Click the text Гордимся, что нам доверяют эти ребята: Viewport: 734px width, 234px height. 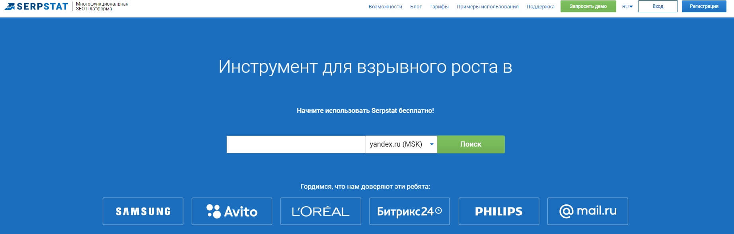[365, 186]
